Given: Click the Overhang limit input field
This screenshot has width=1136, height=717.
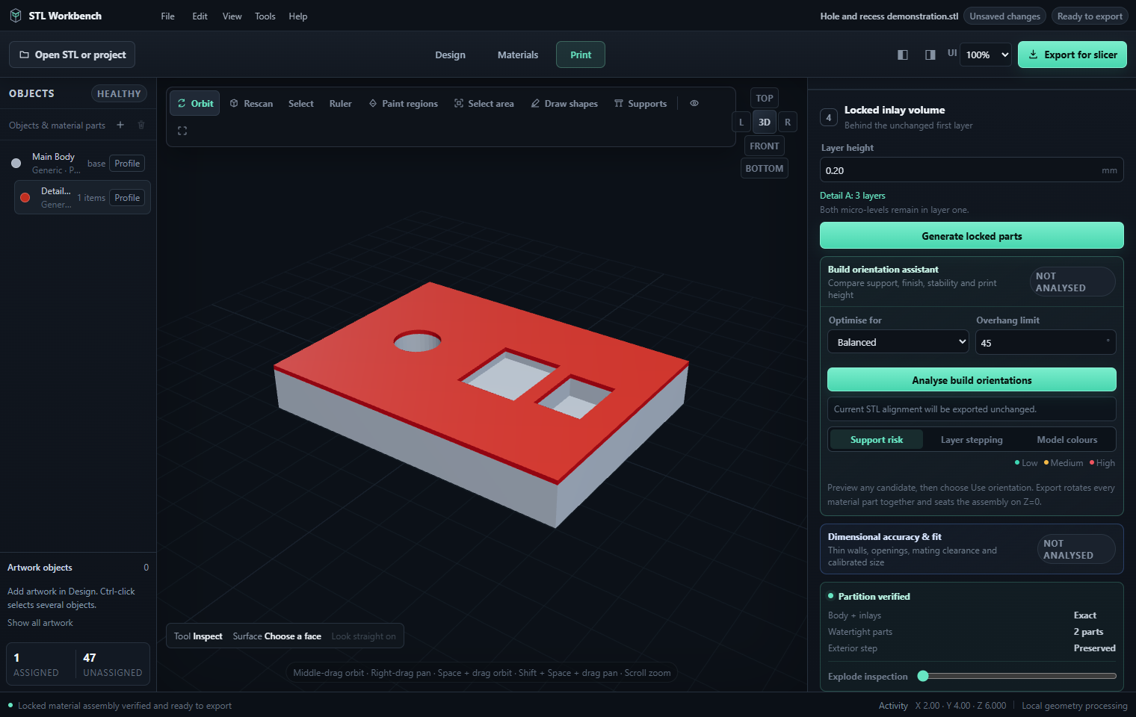Looking at the screenshot, I should tap(1046, 342).
